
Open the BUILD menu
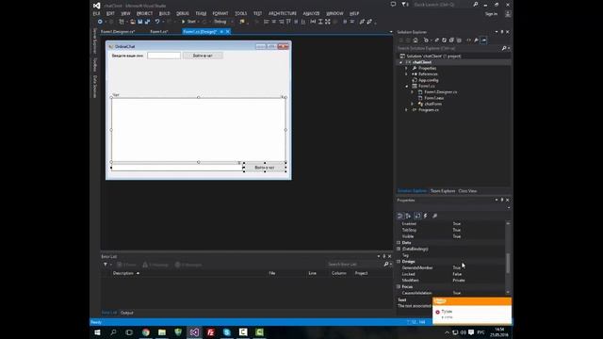(x=164, y=13)
